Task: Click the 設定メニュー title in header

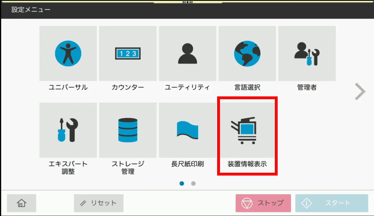Action: click(31, 10)
